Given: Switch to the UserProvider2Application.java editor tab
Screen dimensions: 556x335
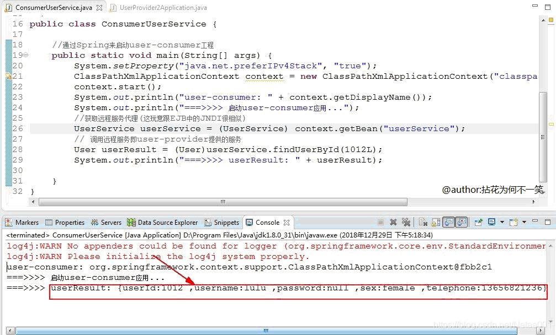Looking at the screenshot, I should pyautogui.click(x=163, y=7).
